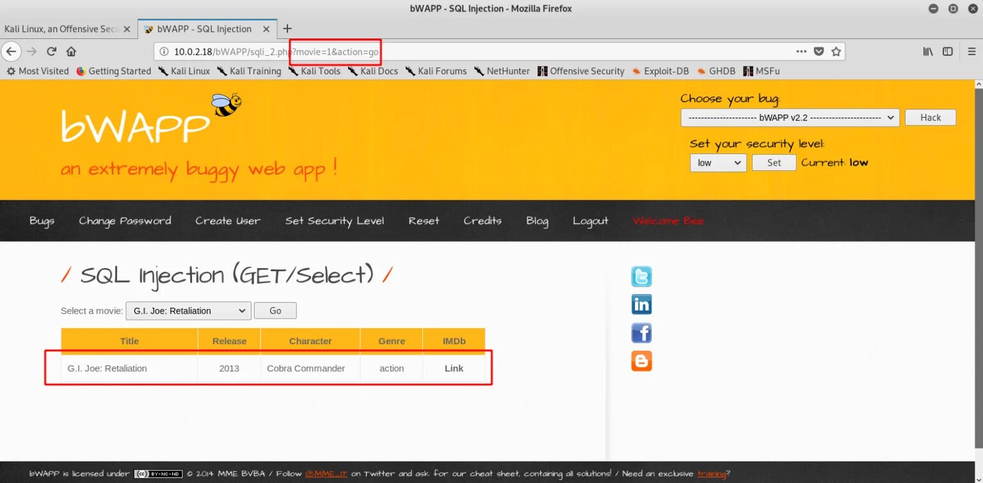The image size is (983, 483).
Task: Switch to the Kali Linux tab
Action: [x=61, y=29]
